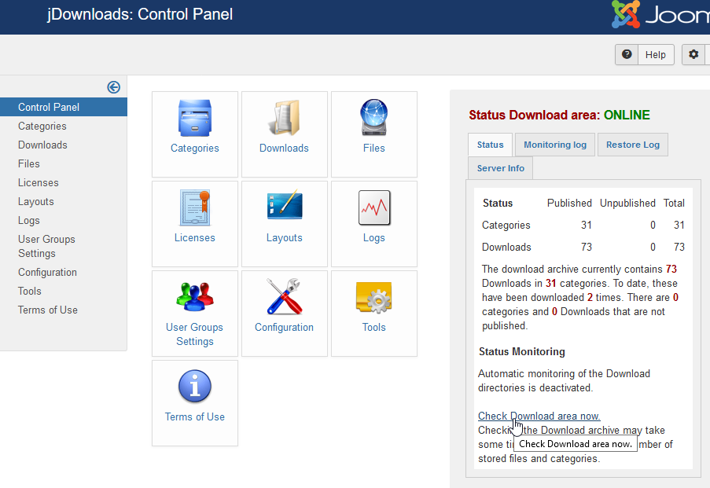The image size is (710, 488).
Task: Click Categories published value 31
Action: (587, 225)
